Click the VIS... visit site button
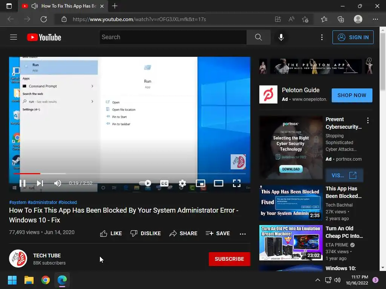 click(x=344, y=175)
